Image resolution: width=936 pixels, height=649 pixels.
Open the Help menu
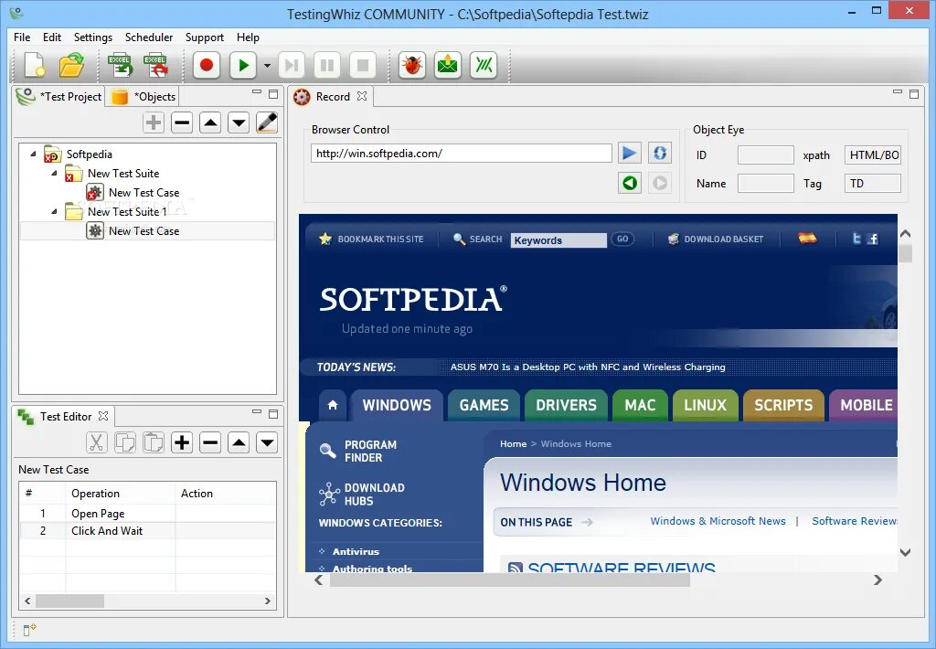coord(248,37)
